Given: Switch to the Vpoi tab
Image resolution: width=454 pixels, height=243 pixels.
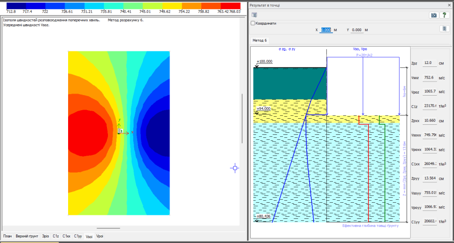Looking at the screenshot, I should coord(99,236).
